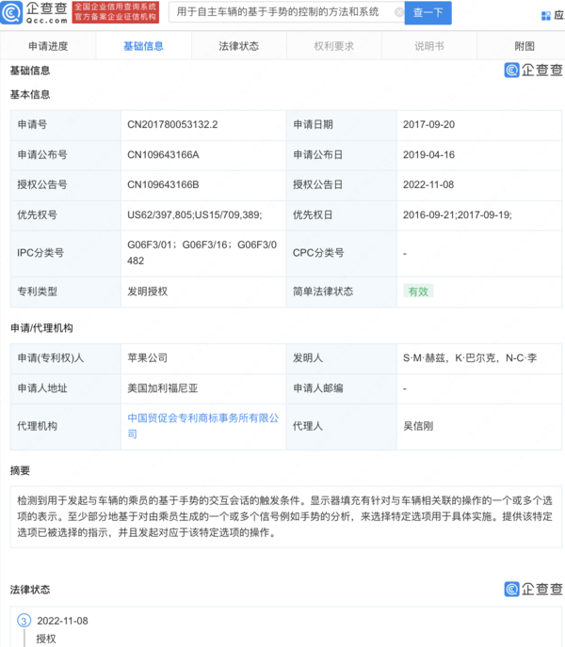
Task: Open the 权利要求 tab
Action: click(334, 46)
